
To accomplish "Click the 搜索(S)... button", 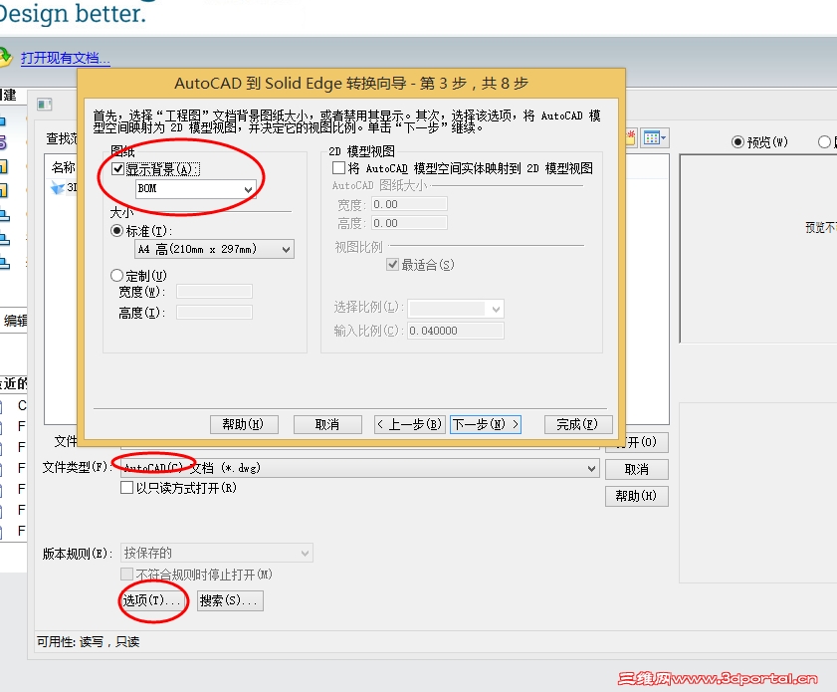I will click(230, 600).
